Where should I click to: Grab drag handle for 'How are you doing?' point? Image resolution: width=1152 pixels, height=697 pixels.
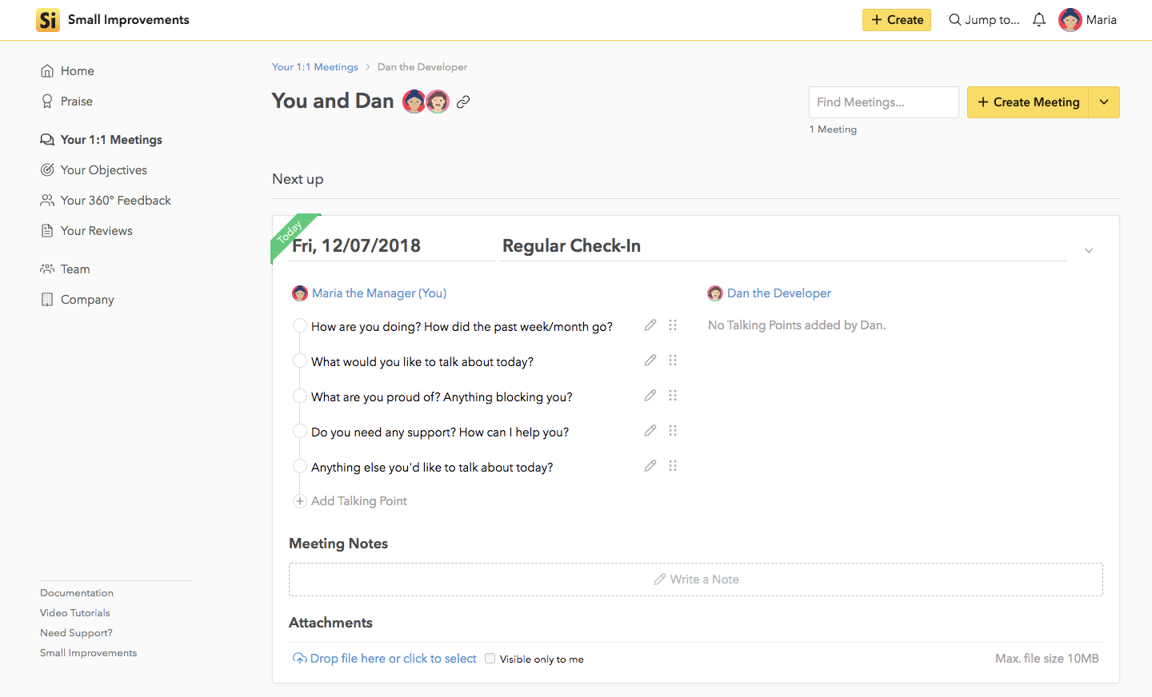pyautogui.click(x=673, y=325)
